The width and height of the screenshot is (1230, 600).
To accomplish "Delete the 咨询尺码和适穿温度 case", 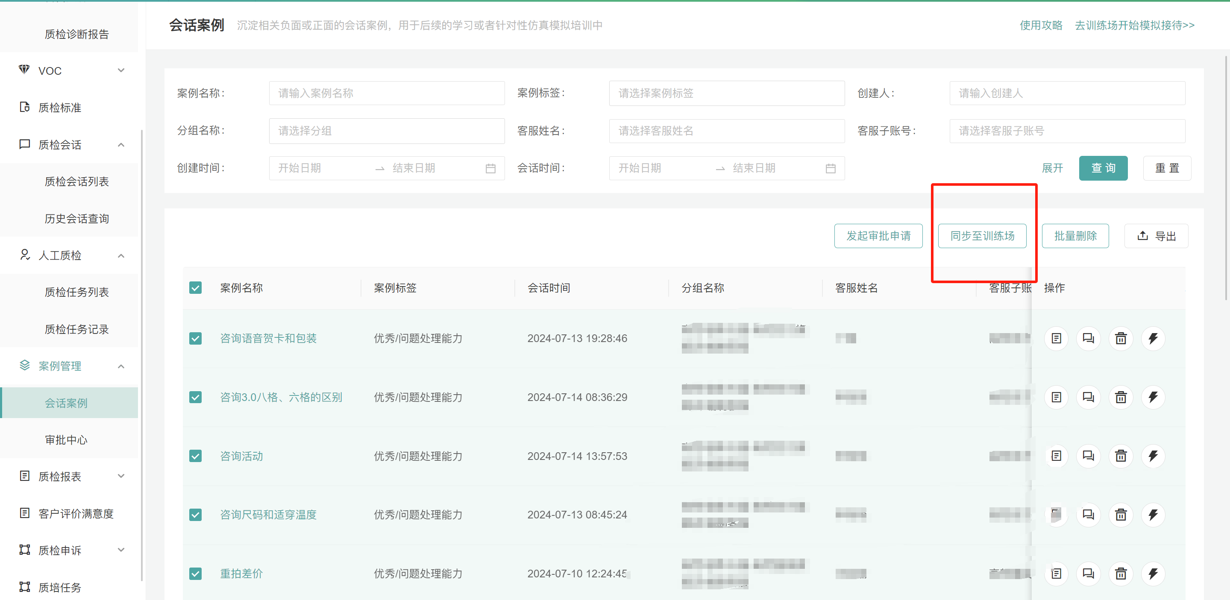I will pyautogui.click(x=1121, y=515).
